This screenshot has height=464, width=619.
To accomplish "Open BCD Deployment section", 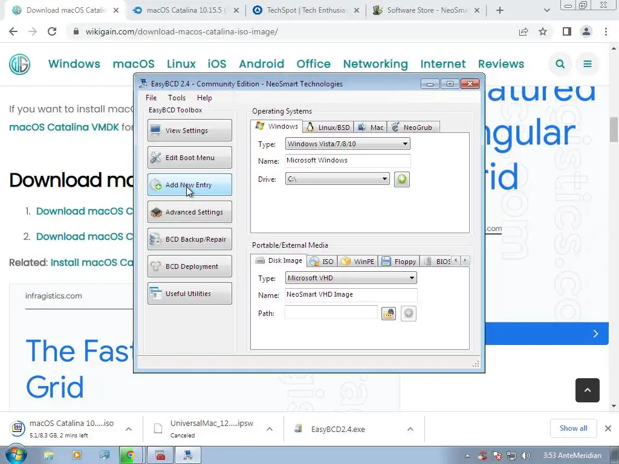I will pyautogui.click(x=189, y=266).
